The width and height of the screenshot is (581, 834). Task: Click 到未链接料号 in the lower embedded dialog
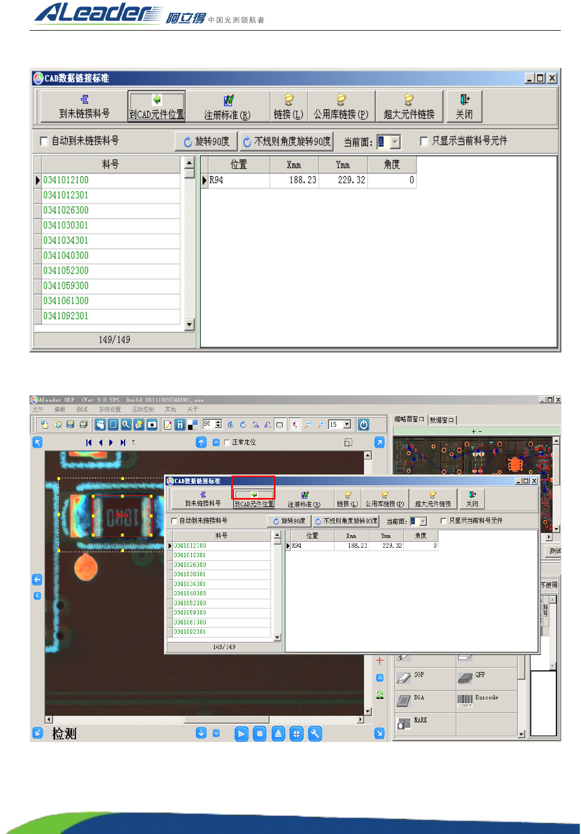pyautogui.click(x=203, y=499)
